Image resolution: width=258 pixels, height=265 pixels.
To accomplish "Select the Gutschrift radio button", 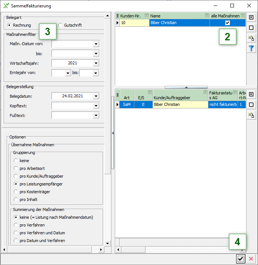I will pyautogui.click(x=61, y=25).
